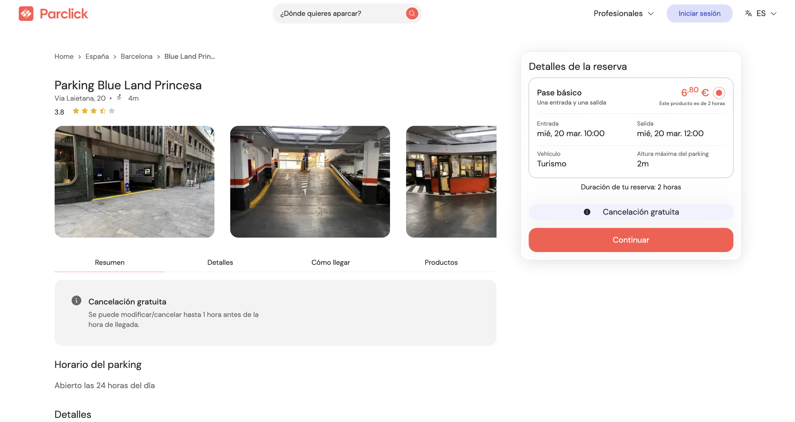Image resolution: width=795 pixels, height=422 pixels.
Task: Click the last gray rating star
Action: click(x=112, y=111)
